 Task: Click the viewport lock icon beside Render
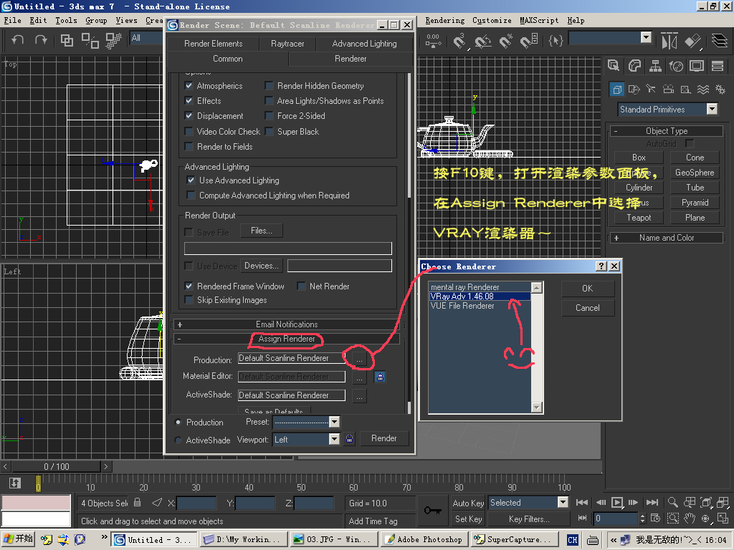[x=349, y=439]
